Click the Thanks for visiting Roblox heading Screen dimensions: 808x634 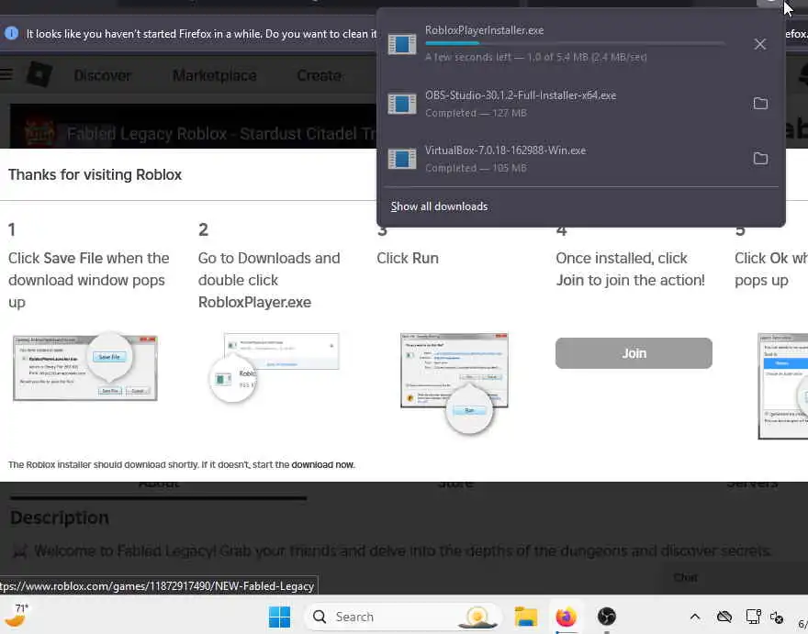point(95,174)
